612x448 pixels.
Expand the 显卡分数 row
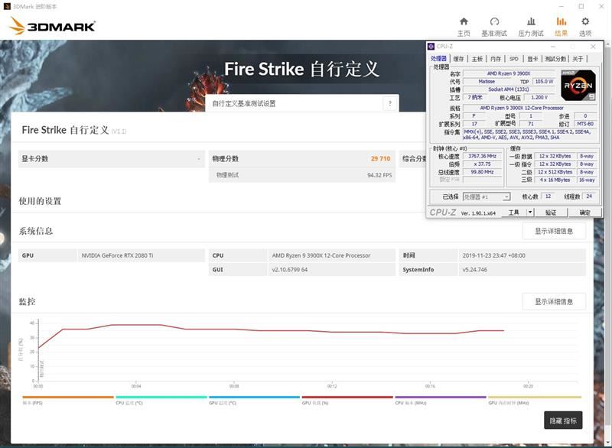point(111,159)
